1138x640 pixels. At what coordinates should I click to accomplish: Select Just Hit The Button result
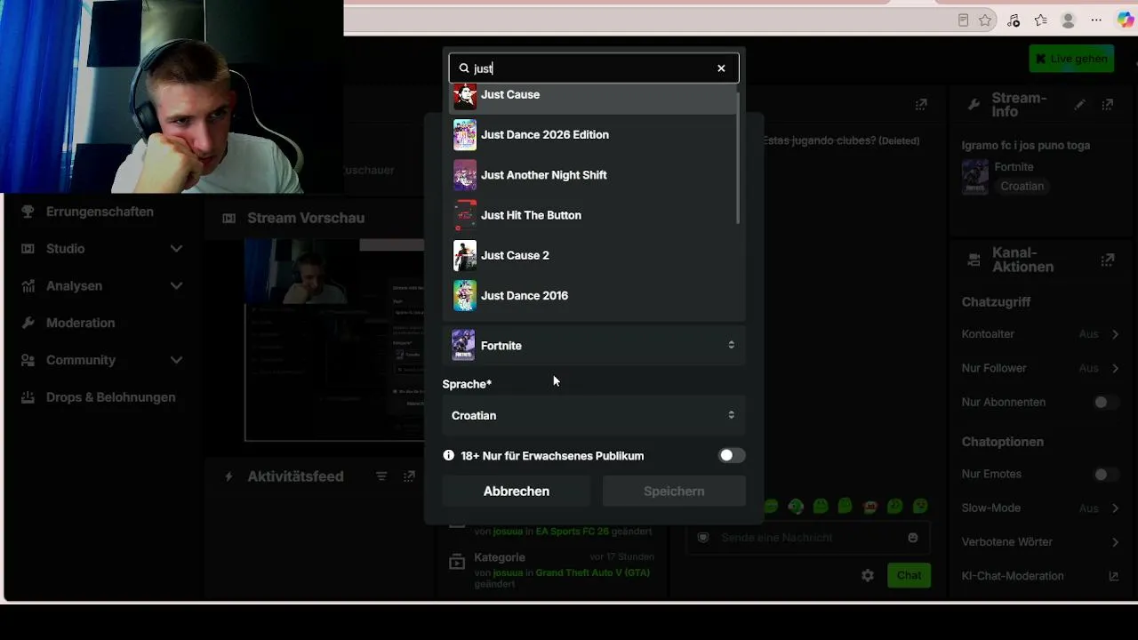click(594, 215)
